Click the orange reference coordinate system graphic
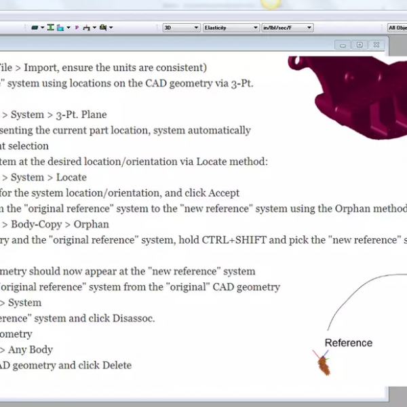 click(322, 363)
